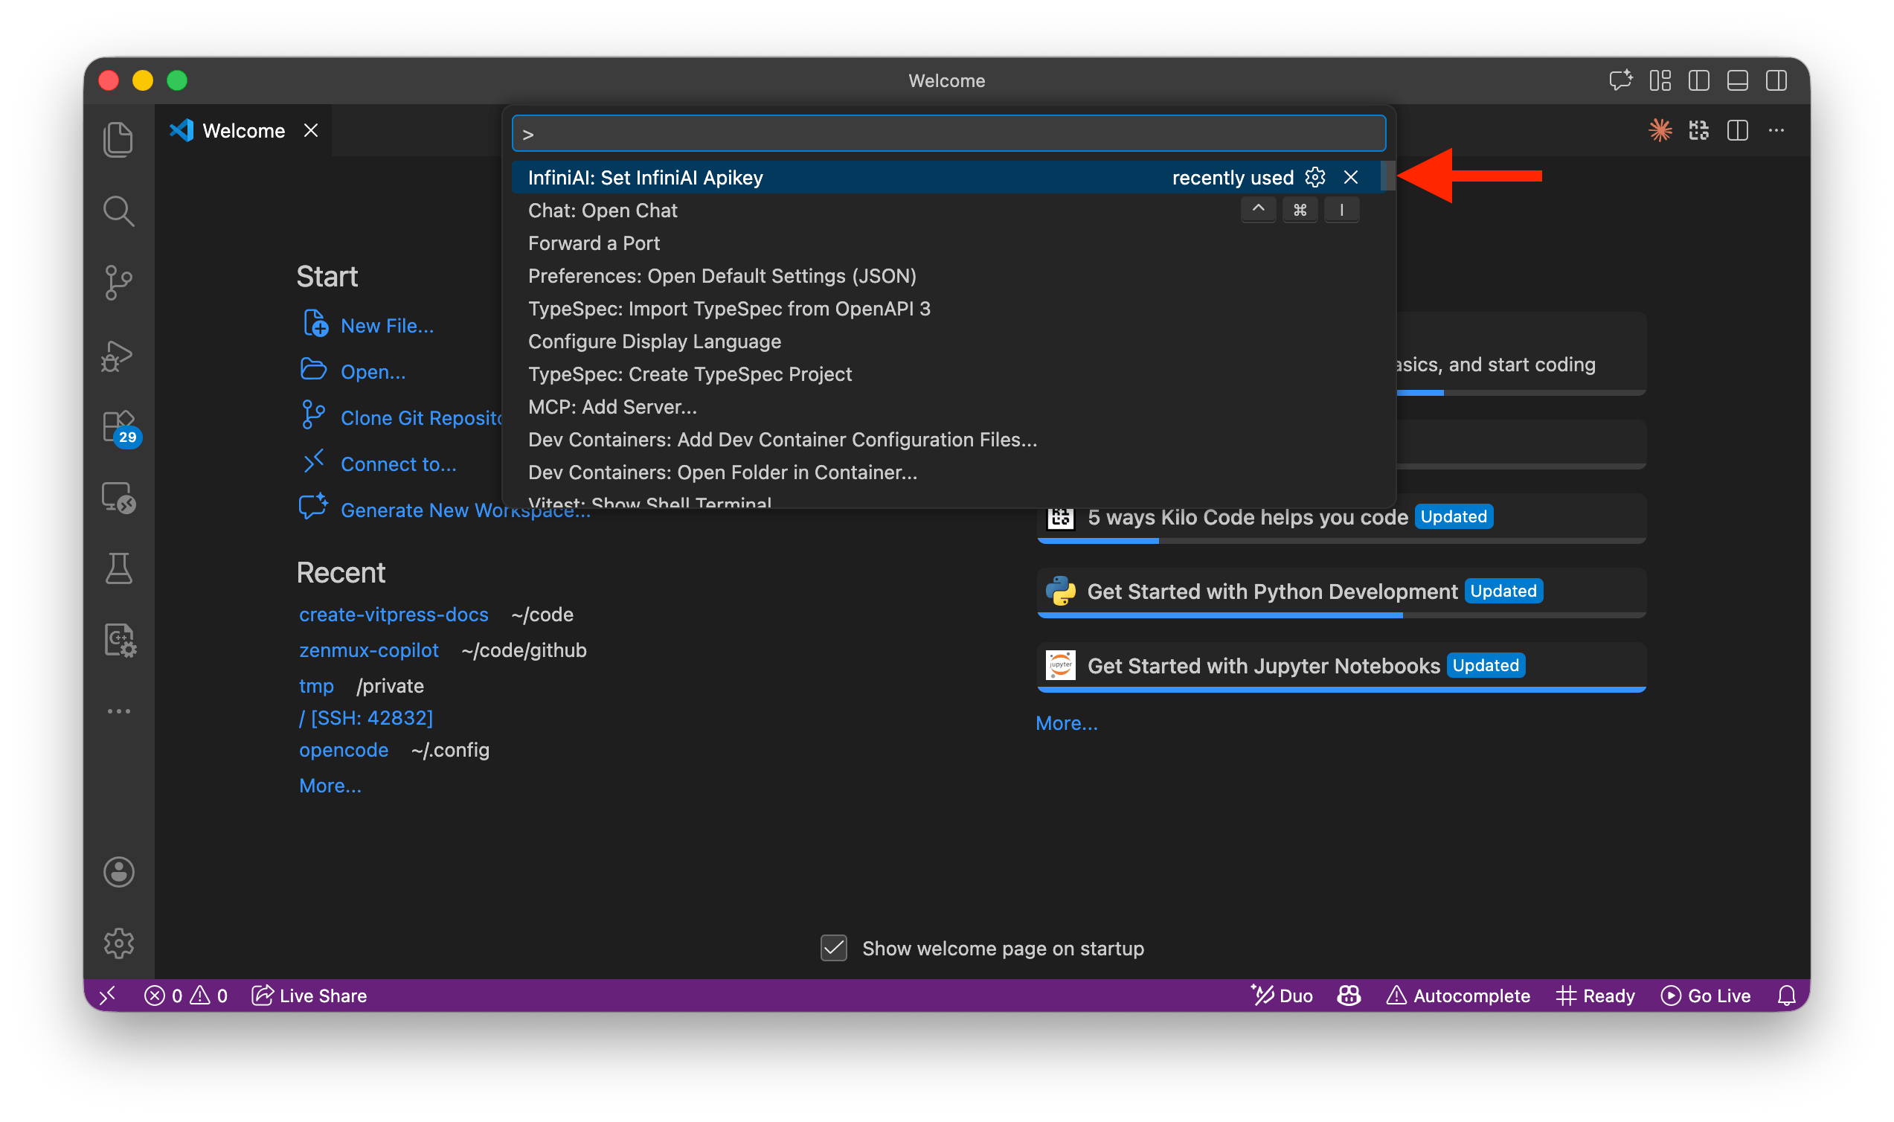Open the Source Control view
Viewport: 1894px width, 1122px height.
point(119,282)
